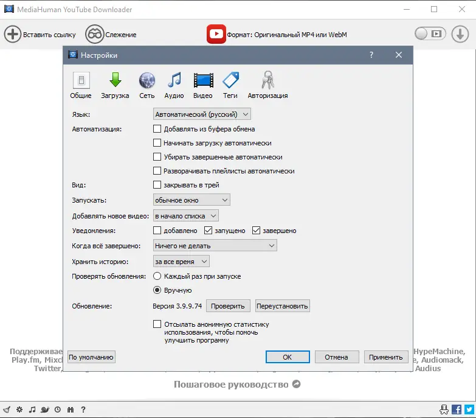Image resolution: width=476 pixels, height=418 pixels.
Task: Uncheck the 'завершено' notification checkbox
Action: [x=256, y=230]
